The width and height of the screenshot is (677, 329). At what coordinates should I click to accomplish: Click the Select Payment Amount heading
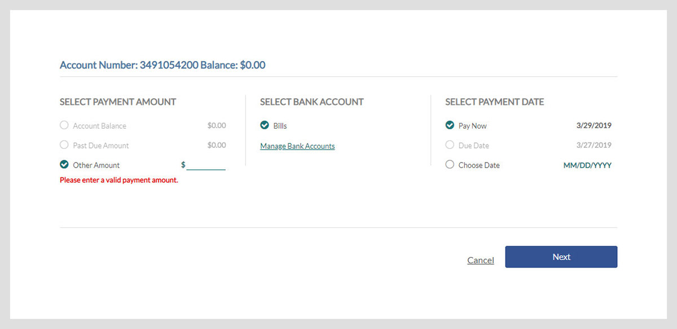118,102
